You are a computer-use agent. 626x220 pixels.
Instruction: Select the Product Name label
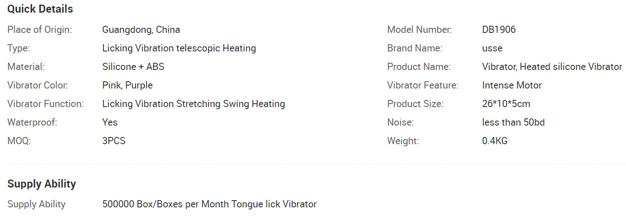click(419, 67)
